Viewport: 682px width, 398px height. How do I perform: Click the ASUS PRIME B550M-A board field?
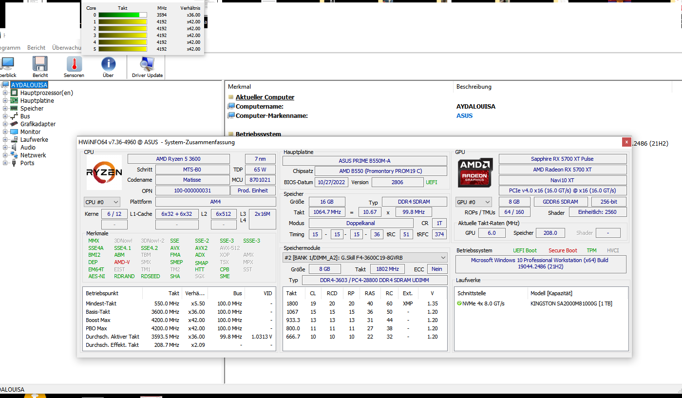[x=364, y=161]
